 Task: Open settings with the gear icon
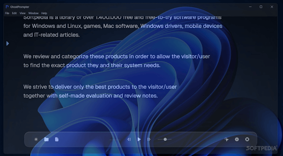237,139
